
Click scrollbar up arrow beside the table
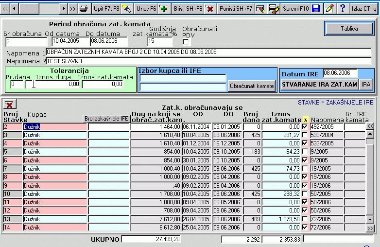point(370,134)
